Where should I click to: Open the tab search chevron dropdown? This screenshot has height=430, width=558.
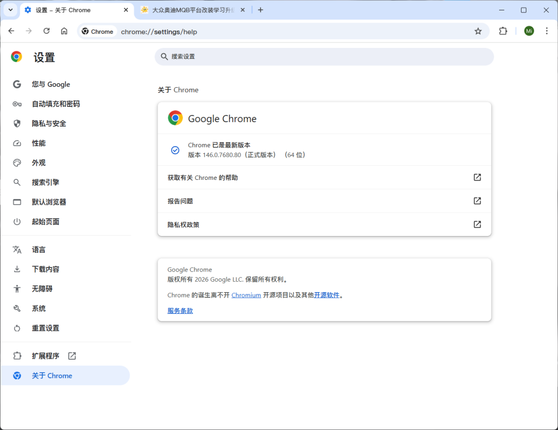point(10,10)
